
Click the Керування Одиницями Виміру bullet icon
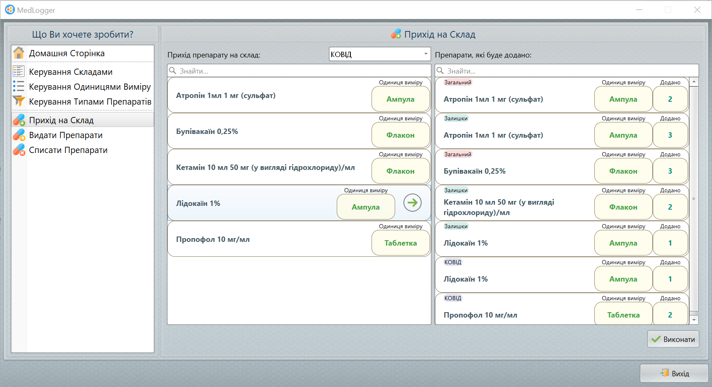click(19, 86)
